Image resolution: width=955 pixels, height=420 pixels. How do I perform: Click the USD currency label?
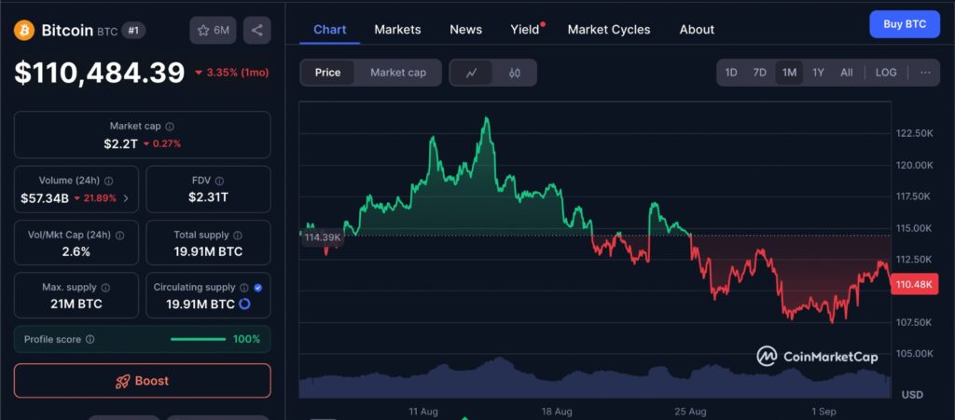pyautogui.click(x=912, y=395)
